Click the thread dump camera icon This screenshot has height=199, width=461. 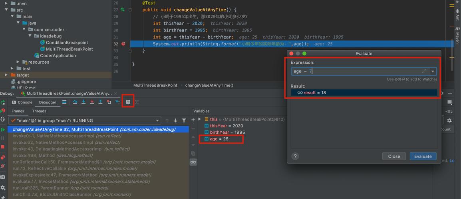pos(3,177)
